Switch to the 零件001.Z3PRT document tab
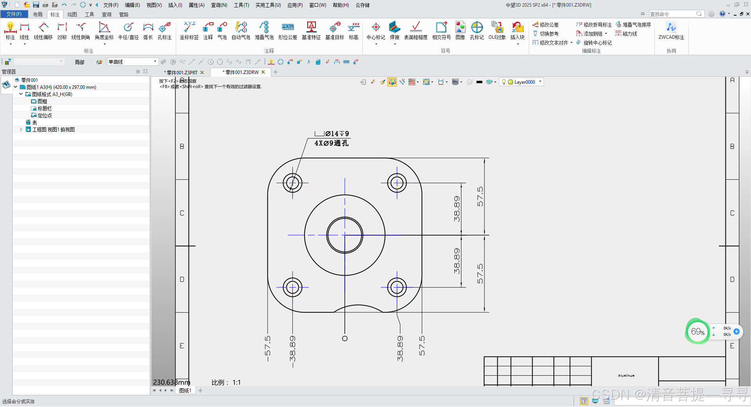Image resolution: width=751 pixels, height=407 pixels. coord(182,72)
